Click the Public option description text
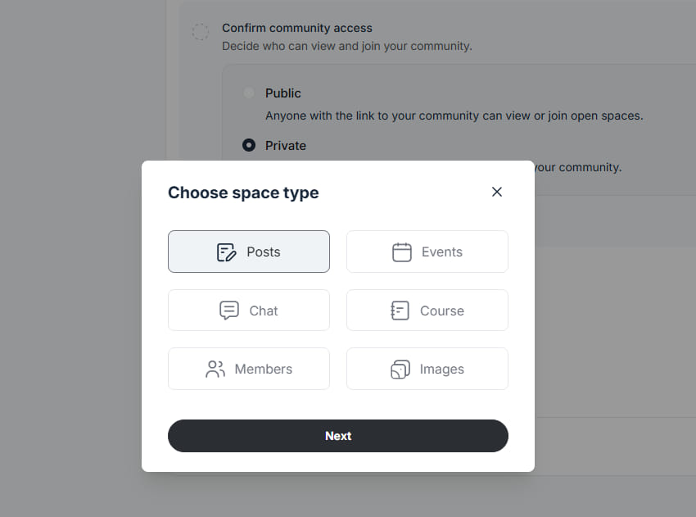This screenshot has width=696, height=517. click(454, 116)
